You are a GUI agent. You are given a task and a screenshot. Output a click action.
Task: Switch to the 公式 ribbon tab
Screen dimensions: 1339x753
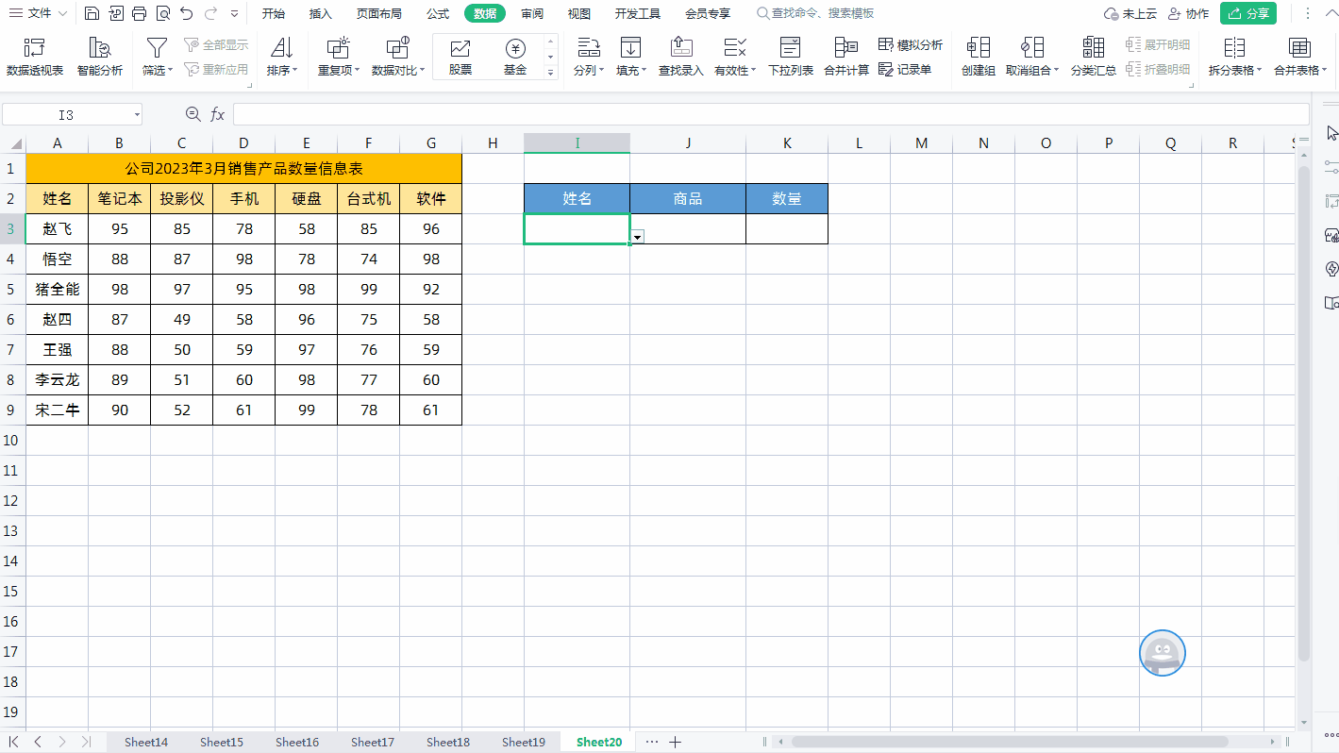pos(437,13)
